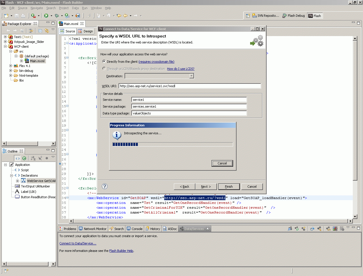Cancel the Progress Information dialog

point(222,163)
